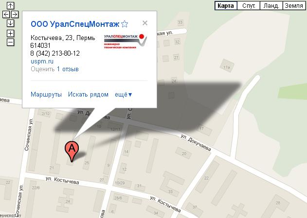Pan the map down with arrow button
This screenshot has height=218, width=307.
[x=10, y=23]
